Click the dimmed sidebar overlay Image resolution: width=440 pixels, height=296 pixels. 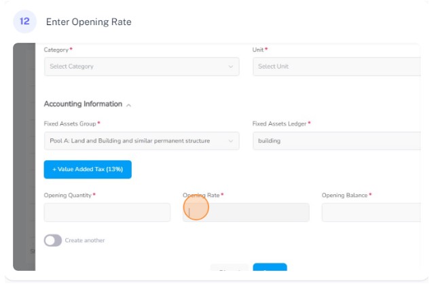click(24, 157)
